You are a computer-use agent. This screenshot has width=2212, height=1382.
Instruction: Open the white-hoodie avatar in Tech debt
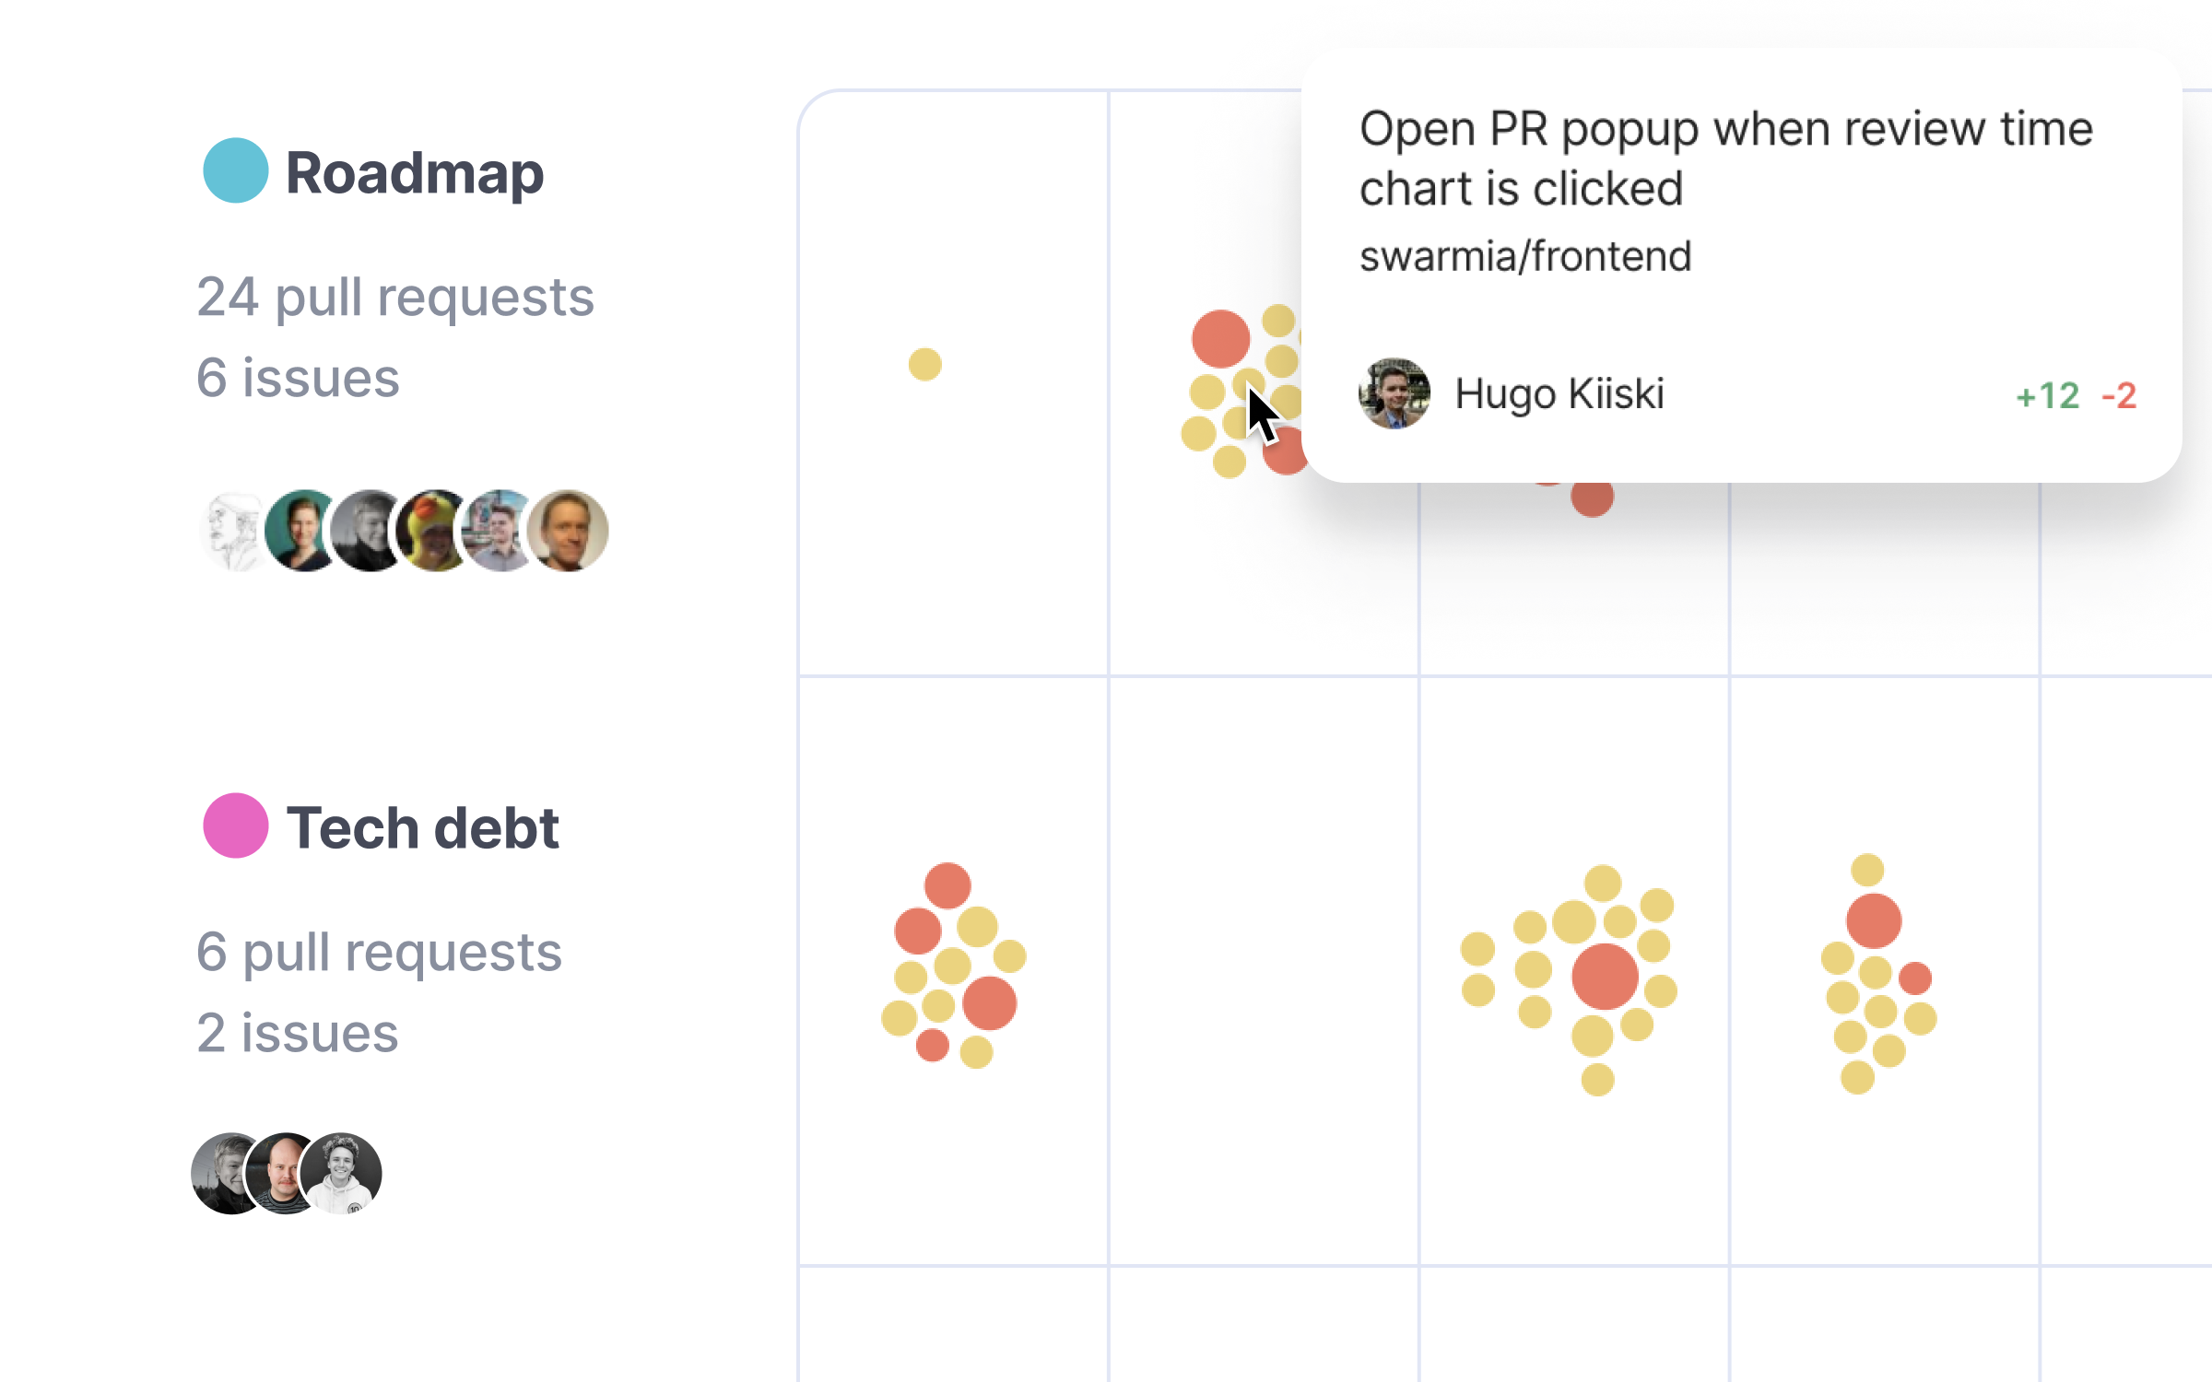342,1174
